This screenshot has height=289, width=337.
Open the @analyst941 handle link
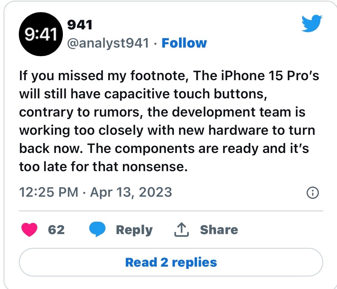click(x=107, y=43)
